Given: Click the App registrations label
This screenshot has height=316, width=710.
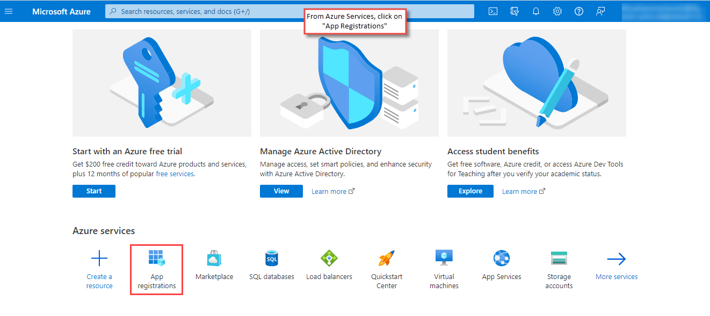Looking at the screenshot, I should click(157, 281).
